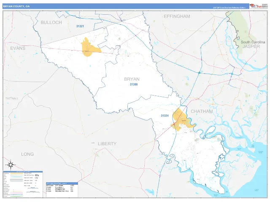The width and height of the screenshot is (270, 202).
Task: Click the 'BRYAN COUNTY, GA' title text
Action: (16, 6)
